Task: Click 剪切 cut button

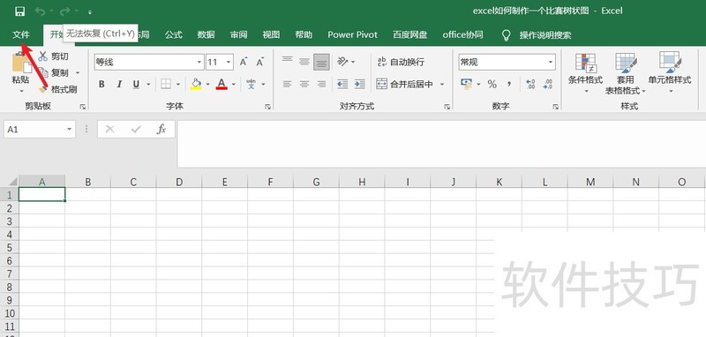Action: (x=54, y=56)
